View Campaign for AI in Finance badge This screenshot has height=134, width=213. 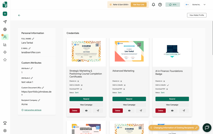tap(172, 105)
